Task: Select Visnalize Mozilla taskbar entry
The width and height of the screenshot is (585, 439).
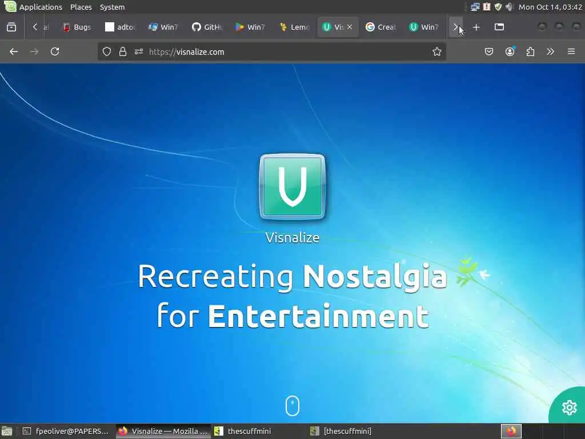Action: (163, 431)
